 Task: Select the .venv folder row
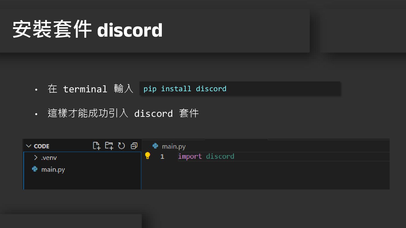[x=82, y=158]
